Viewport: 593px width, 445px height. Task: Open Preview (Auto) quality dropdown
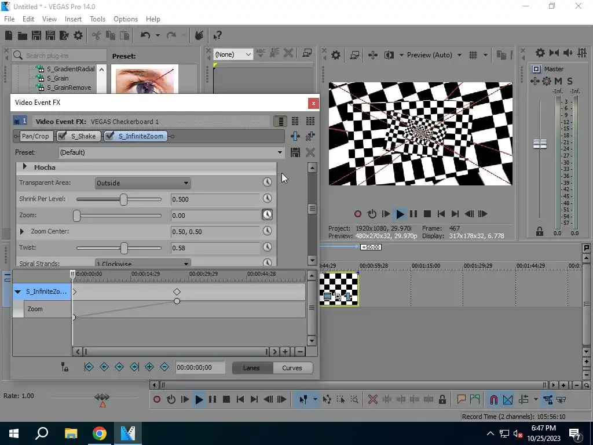[434, 55]
